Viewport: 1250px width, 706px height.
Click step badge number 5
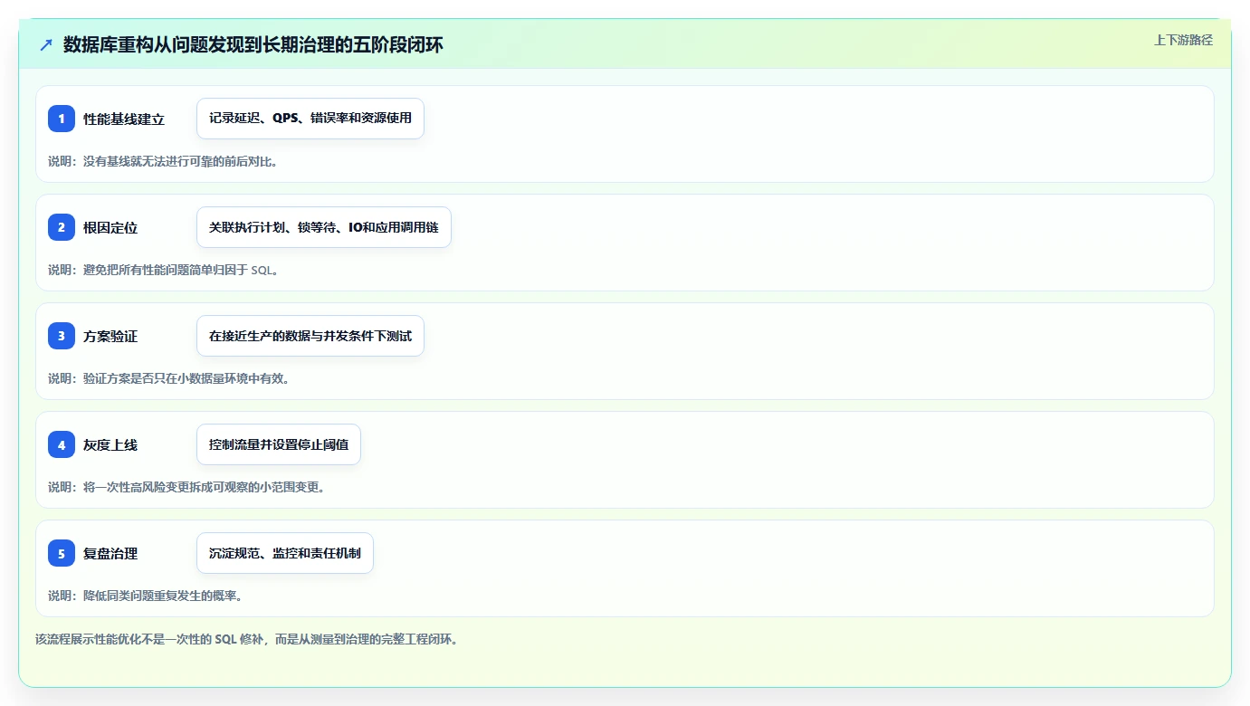62,553
